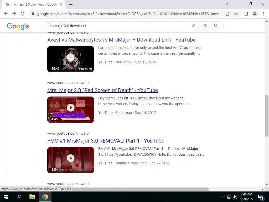Viewport: 269px width, 202px height.
Task: Reload the current page
Action: pyautogui.click(x=23, y=14)
